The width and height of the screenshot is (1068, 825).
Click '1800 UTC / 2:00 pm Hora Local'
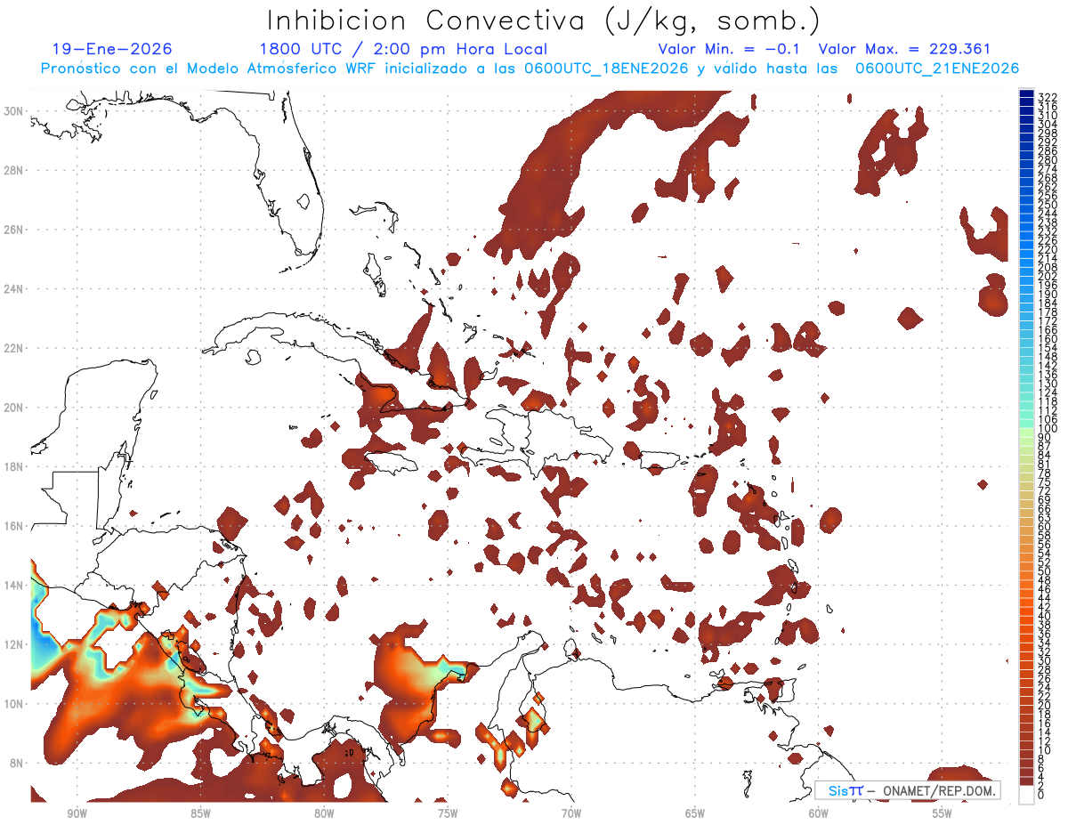point(403,49)
